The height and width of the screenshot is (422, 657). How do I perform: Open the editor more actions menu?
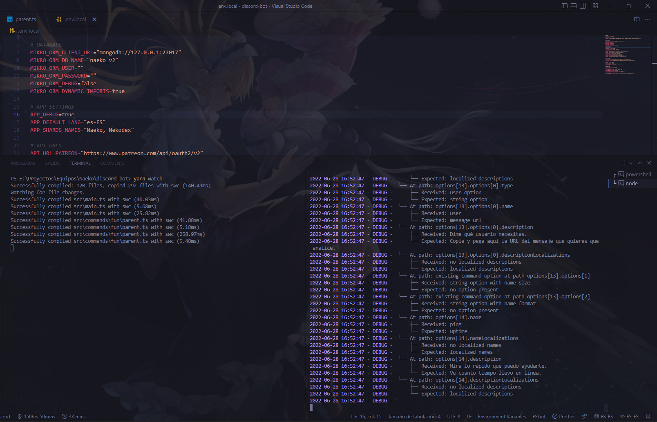(x=647, y=19)
